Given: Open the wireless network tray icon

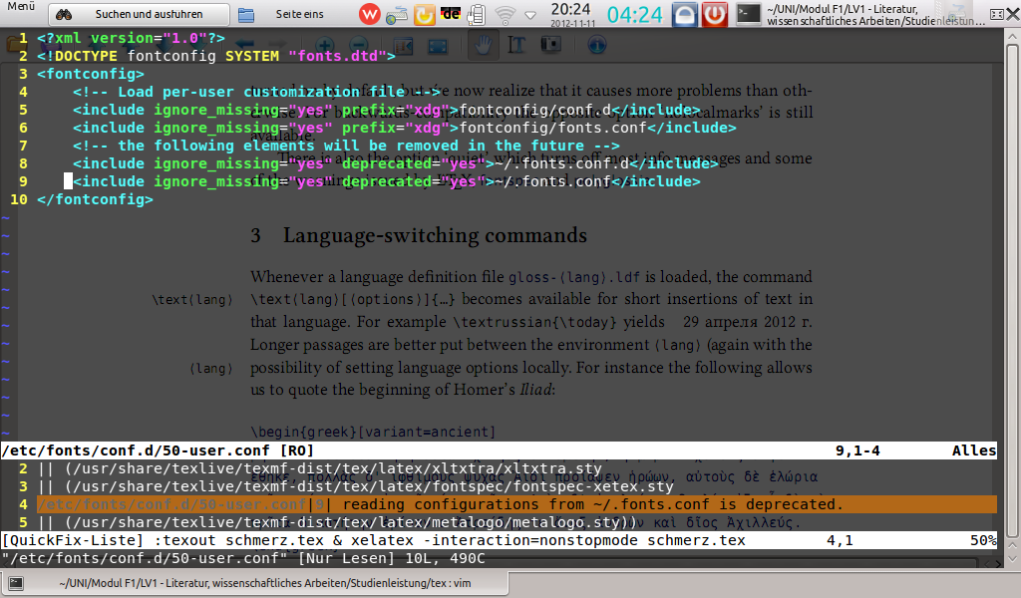Looking at the screenshot, I should point(505,14).
